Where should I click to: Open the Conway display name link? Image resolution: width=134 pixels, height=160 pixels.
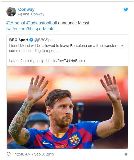pos(26,9)
